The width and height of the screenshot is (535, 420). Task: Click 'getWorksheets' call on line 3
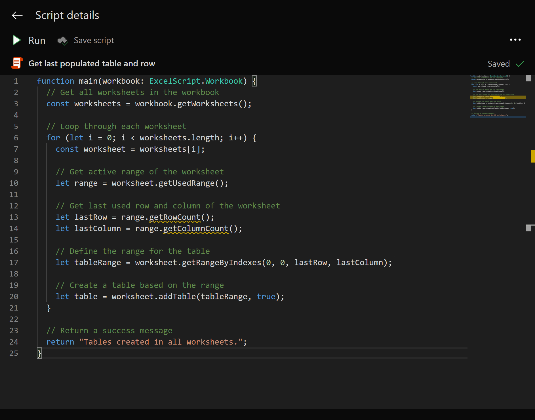tap(208, 104)
